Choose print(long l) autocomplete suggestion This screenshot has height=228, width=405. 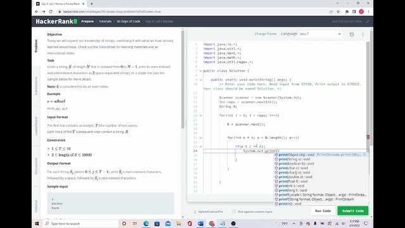point(321,190)
